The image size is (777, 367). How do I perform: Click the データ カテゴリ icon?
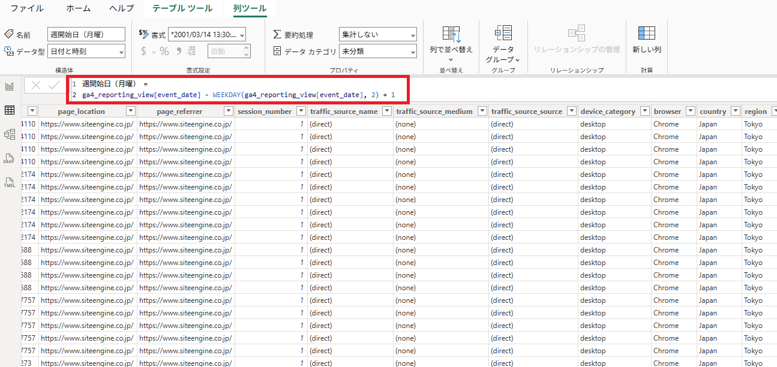click(277, 52)
